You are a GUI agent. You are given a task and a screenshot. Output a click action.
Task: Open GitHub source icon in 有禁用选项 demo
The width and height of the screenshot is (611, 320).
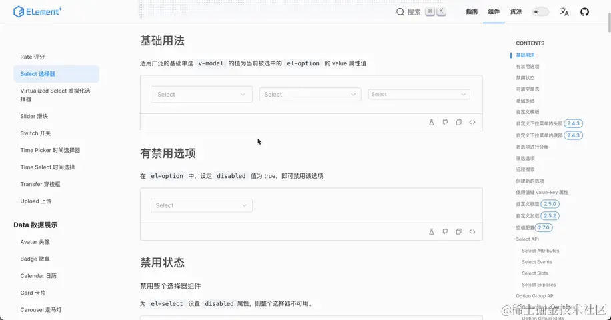click(x=445, y=231)
